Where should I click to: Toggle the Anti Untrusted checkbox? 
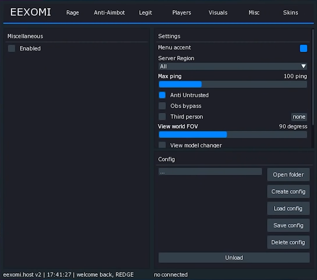pyautogui.click(x=162, y=95)
